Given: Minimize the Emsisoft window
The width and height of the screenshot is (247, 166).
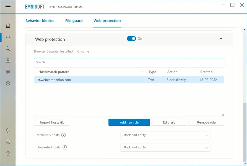Looking at the screenshot, I should tap(223, 5).
